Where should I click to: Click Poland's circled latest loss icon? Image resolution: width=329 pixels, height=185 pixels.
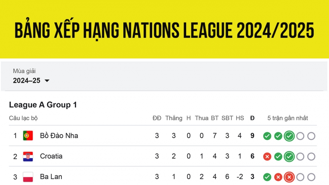point(289,177)
